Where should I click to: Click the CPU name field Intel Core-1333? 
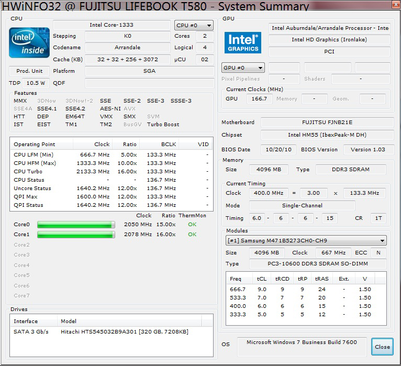click(112, 25)
